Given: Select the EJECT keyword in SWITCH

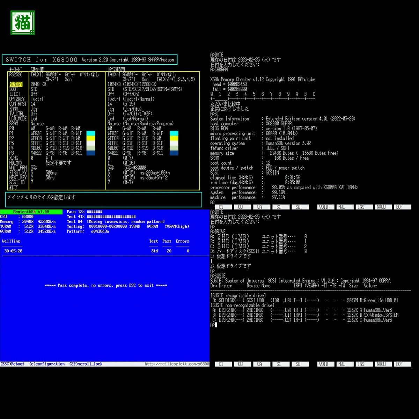Looking at the screenshot, I should point(15,94).
